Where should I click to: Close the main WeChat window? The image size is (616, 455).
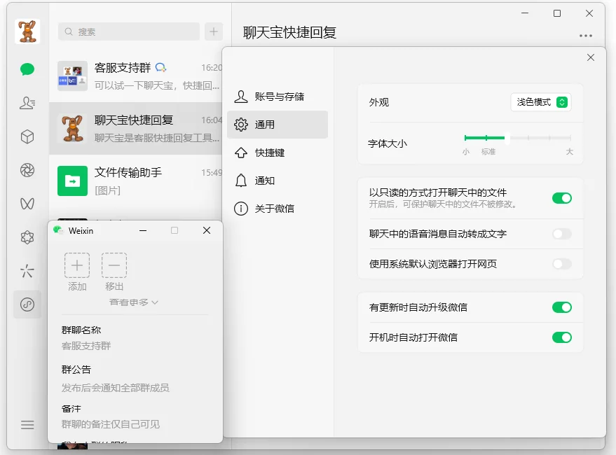pos(589,13)
